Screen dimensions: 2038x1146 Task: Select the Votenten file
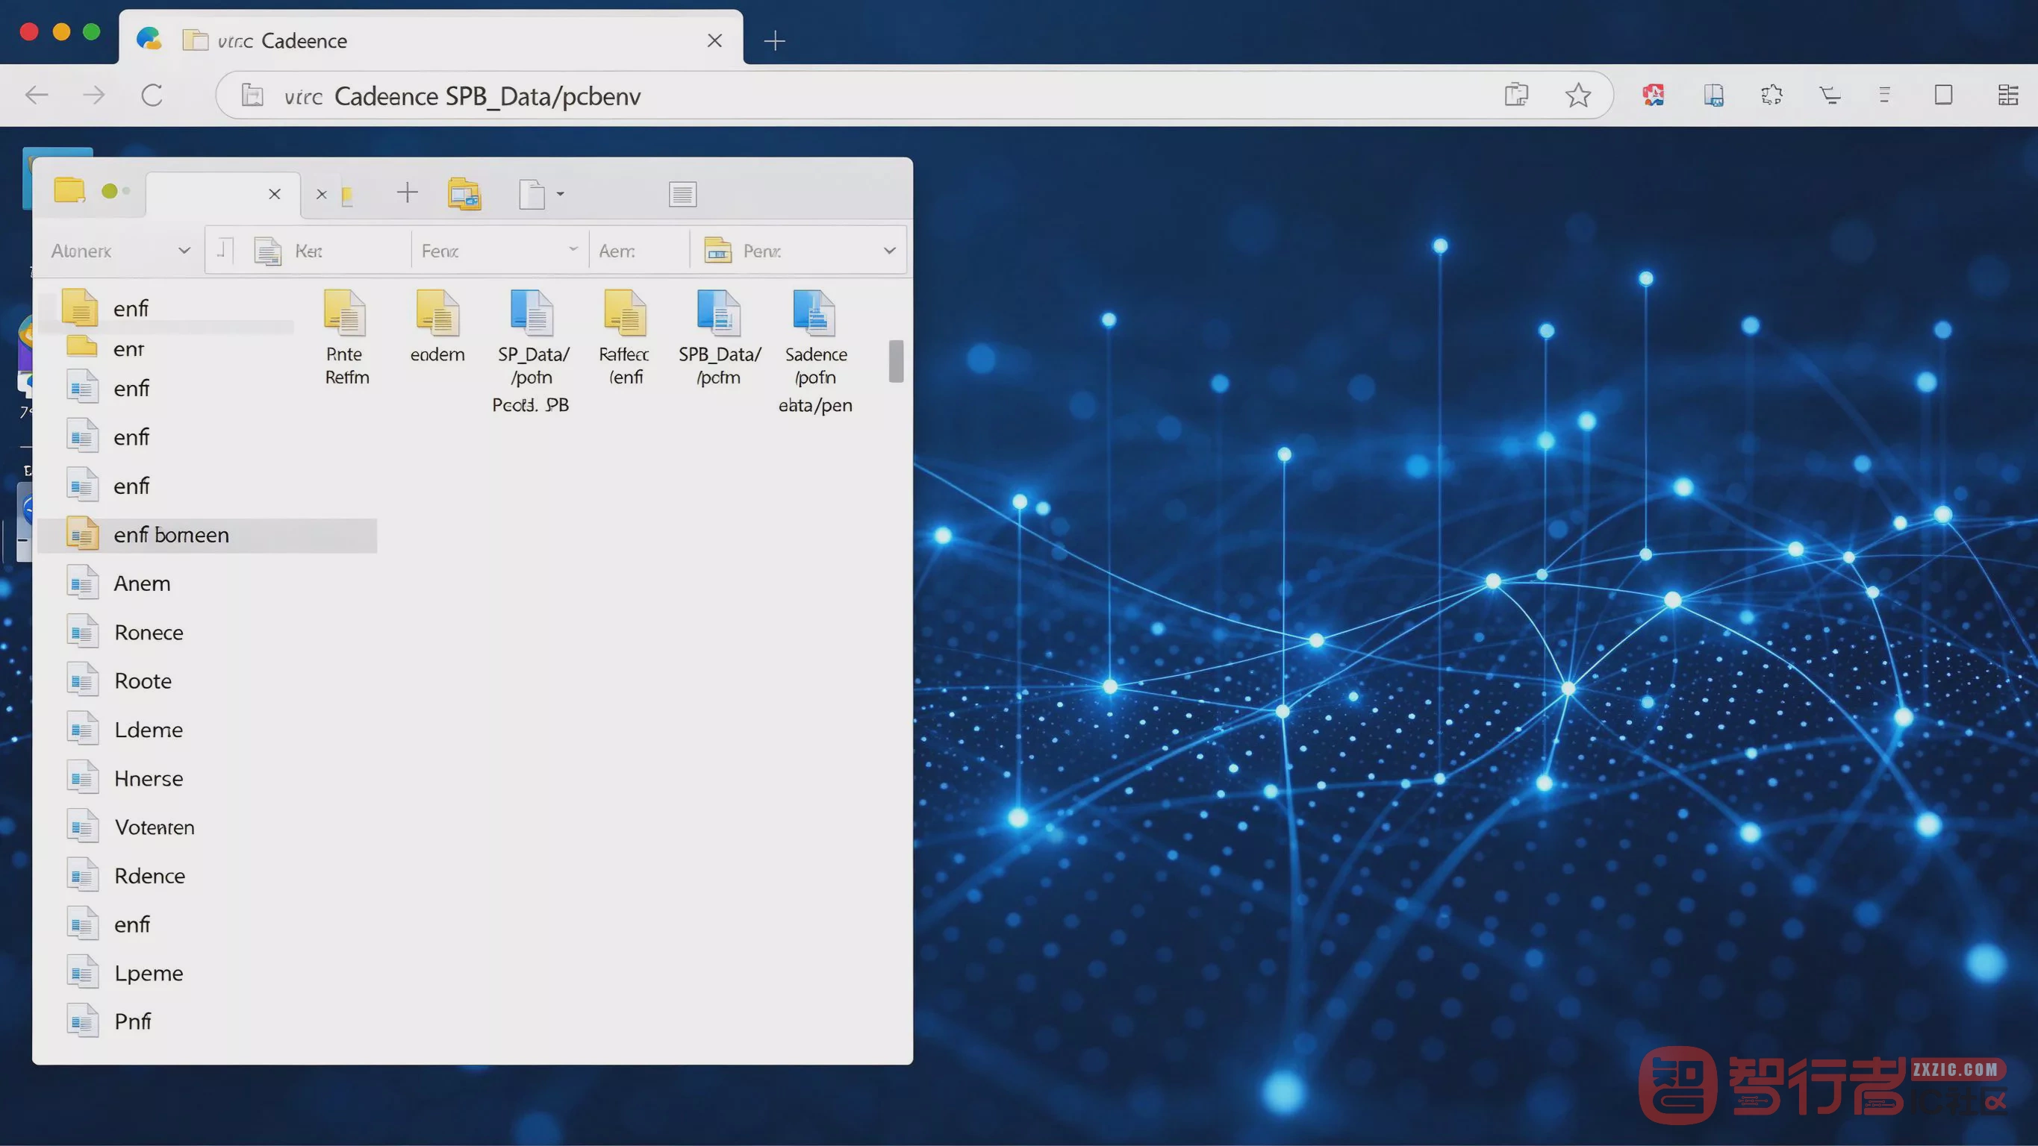(131, 827)
